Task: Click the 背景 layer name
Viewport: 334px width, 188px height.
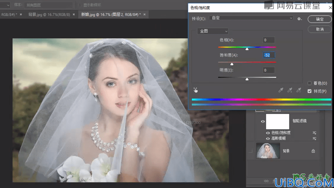Action: pyautogui.click(x=286, y=151)
